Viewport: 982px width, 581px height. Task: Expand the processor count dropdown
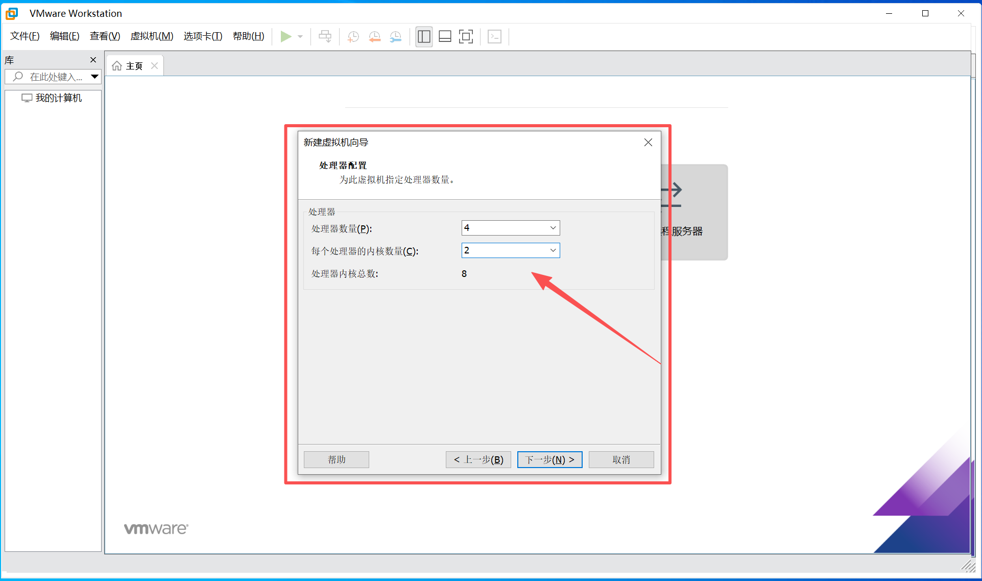click(x=553, y=228)
